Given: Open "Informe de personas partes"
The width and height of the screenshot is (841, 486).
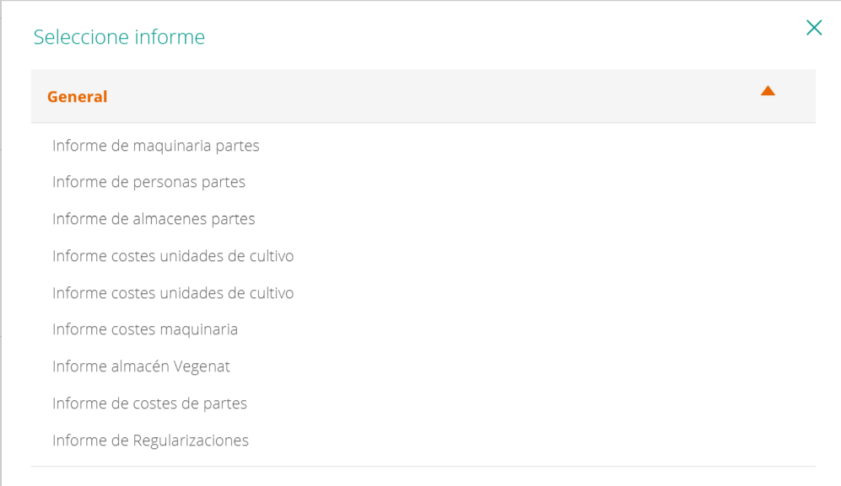Looking at the screenshot, I should 149,182.
